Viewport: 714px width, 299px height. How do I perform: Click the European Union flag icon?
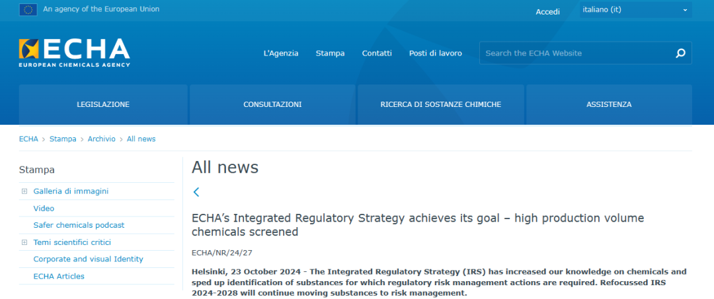[28, 9]
